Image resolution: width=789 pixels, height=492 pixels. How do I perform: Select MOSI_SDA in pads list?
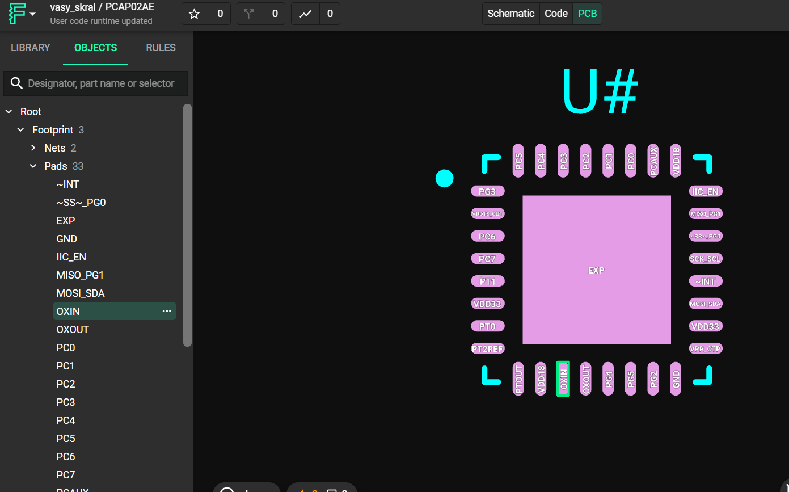(81, 293)
